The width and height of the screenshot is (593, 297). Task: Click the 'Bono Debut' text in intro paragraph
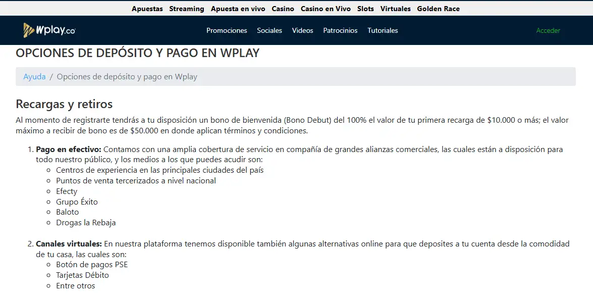[307, 120]
